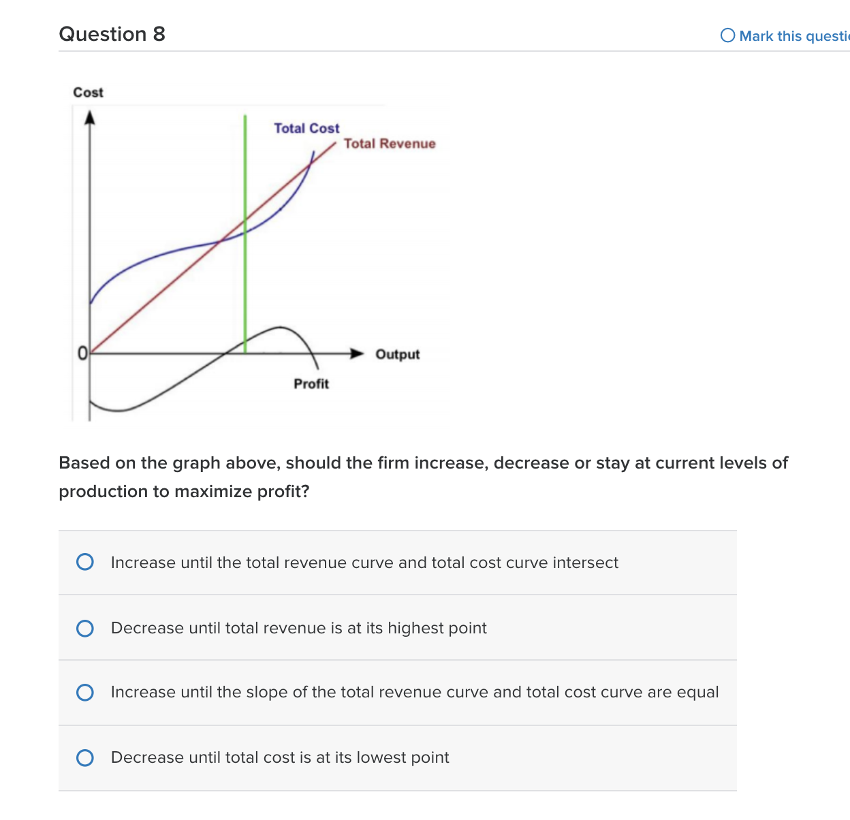Click the Question 8 heading

pos(112,34)
